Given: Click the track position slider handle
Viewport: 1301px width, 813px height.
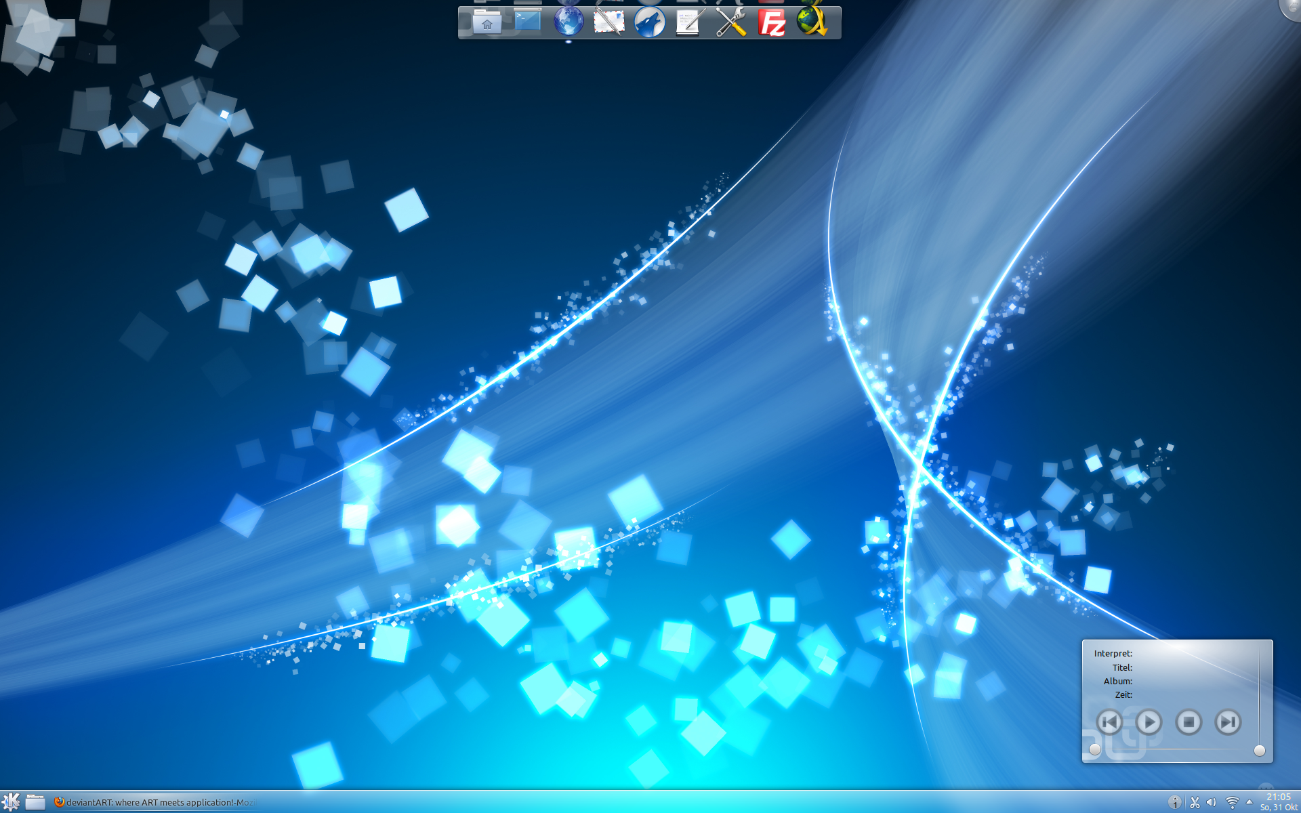Looking at the screenshot, I should [x=1095, y=749].
